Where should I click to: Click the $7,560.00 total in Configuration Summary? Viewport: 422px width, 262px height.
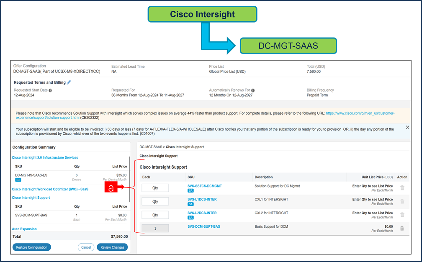pyautogui.click(x=119, y=236)
